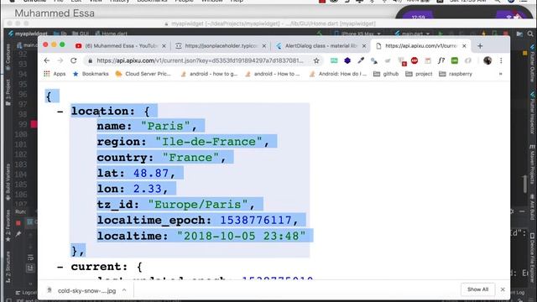Click the lon value 2.33
Viewport: 537px width, 302px height.
click(148, 189)
